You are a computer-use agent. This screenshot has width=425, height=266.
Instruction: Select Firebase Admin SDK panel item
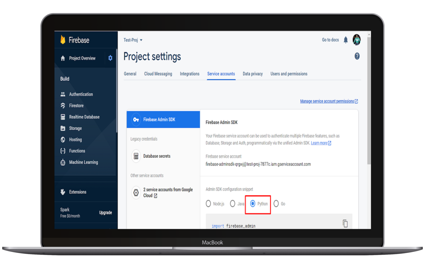(x=163, y=119)
